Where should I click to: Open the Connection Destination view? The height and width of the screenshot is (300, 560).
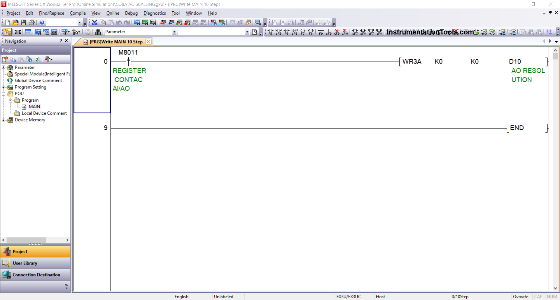tap(35, 275)
